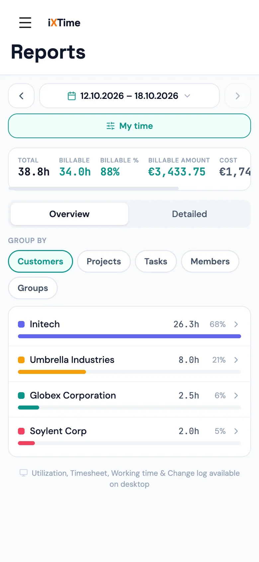Click the 5% Soylent Corp share

point(220,431)
